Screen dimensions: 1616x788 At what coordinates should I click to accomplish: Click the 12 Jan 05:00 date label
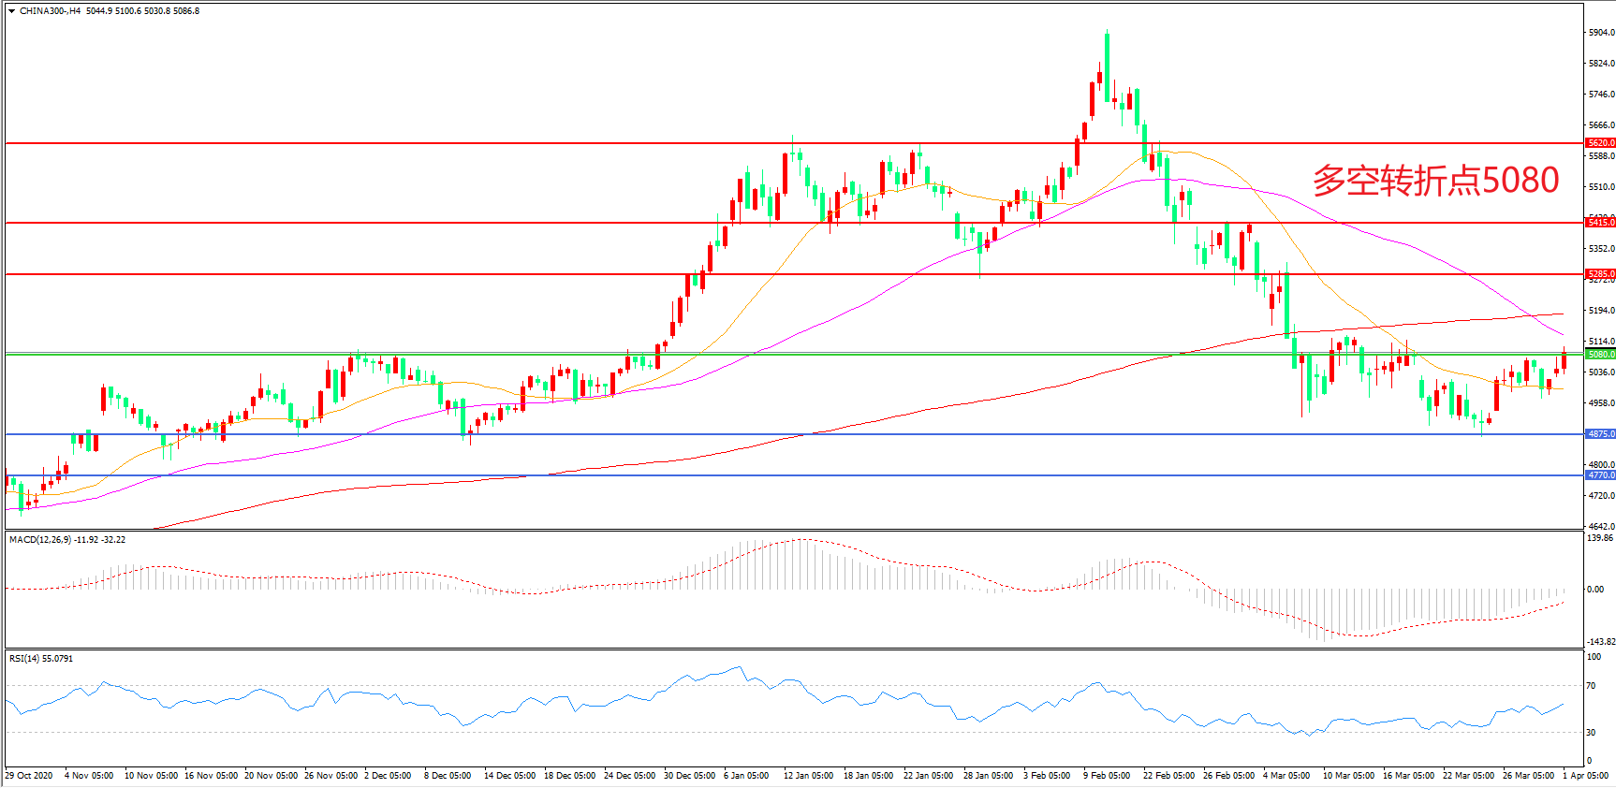click(x=808, y=776)
